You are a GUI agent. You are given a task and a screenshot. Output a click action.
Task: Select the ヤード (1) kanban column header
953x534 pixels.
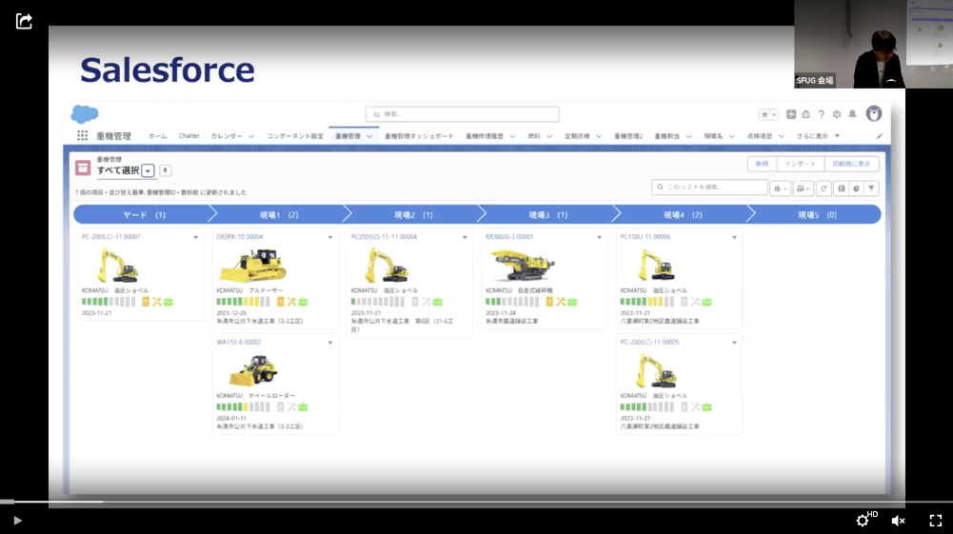[x=144, y=214]
